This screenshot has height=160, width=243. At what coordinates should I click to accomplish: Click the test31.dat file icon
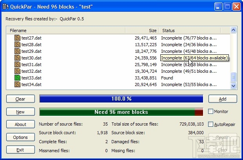tap(17, 65)
